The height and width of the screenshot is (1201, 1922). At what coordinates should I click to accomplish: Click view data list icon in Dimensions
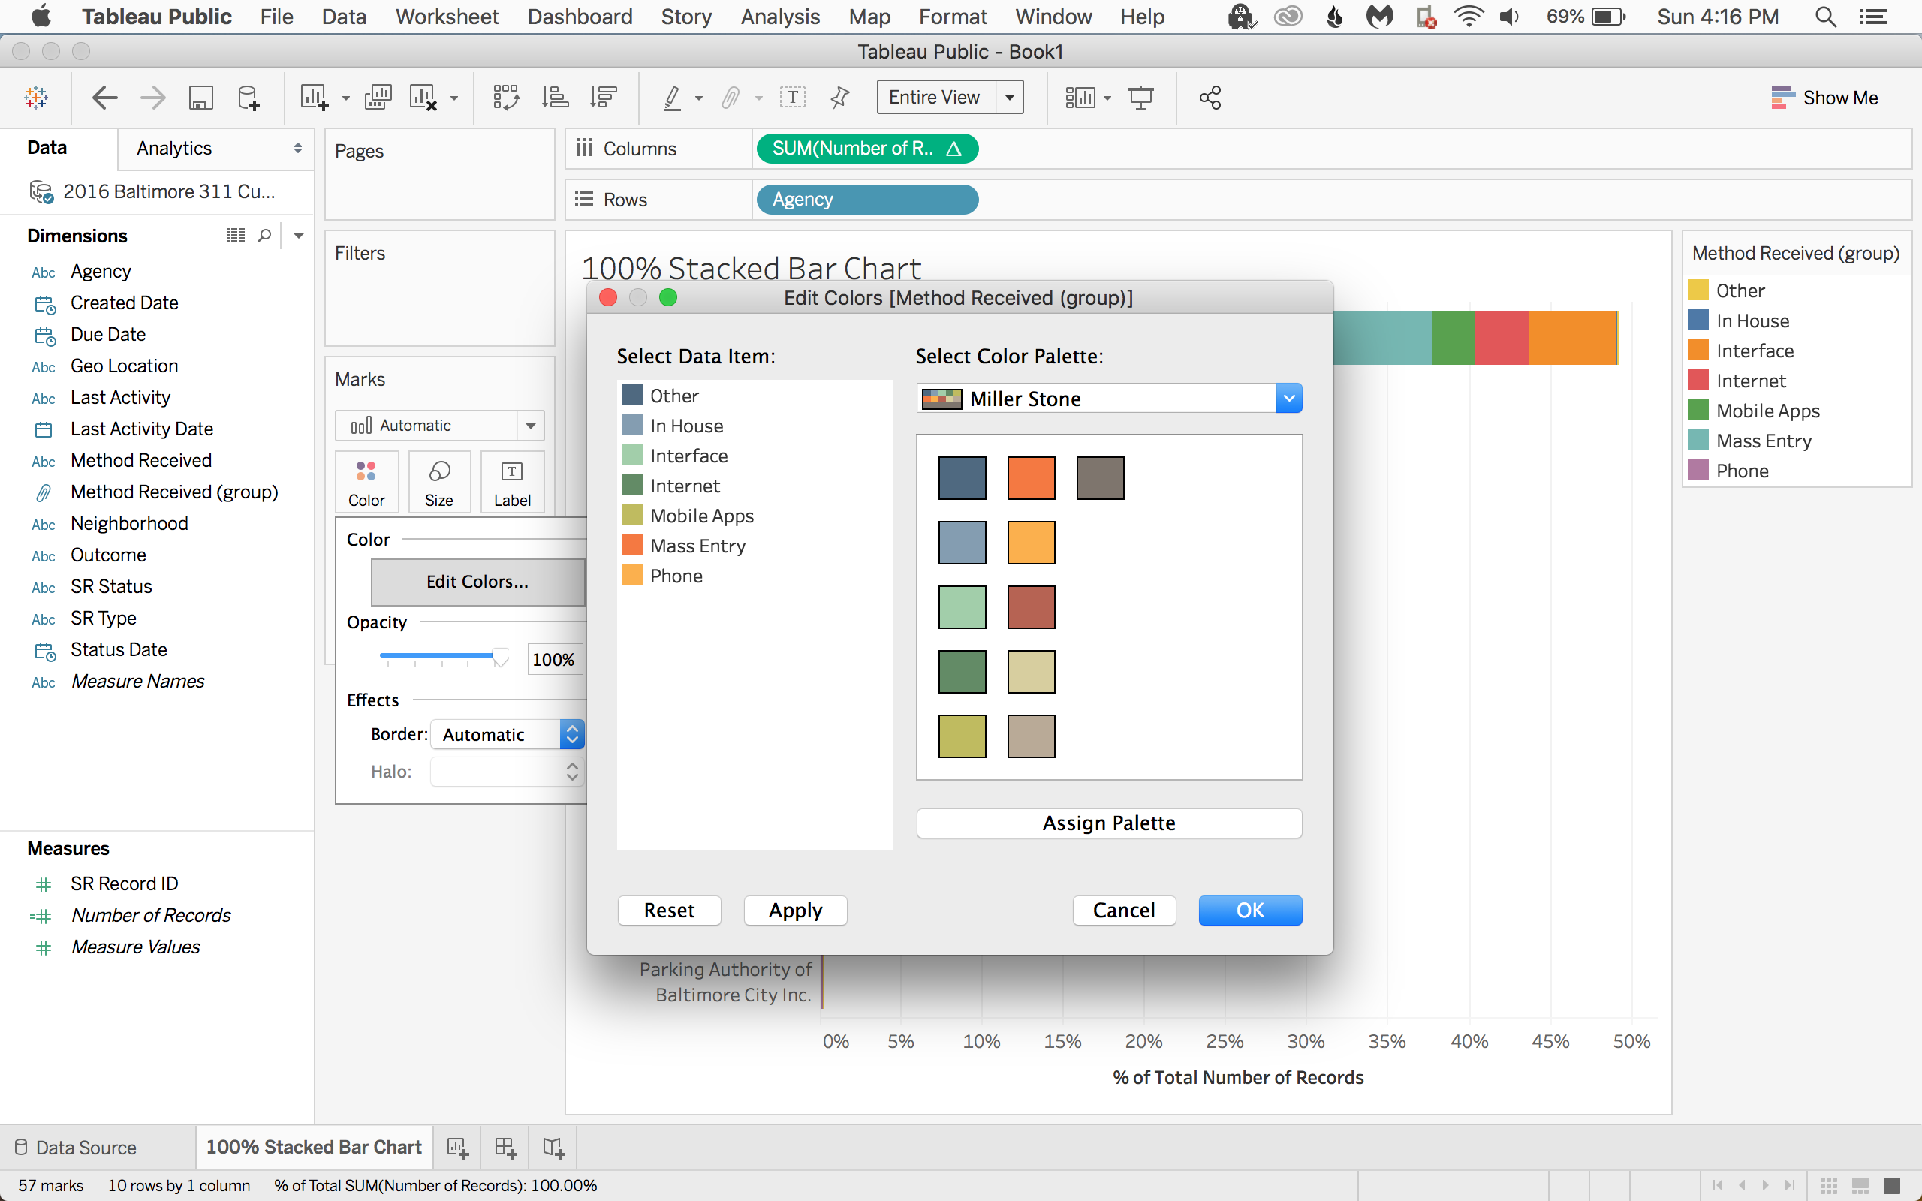click(236, 236)
